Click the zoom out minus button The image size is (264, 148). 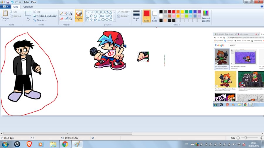coord(238,138)
